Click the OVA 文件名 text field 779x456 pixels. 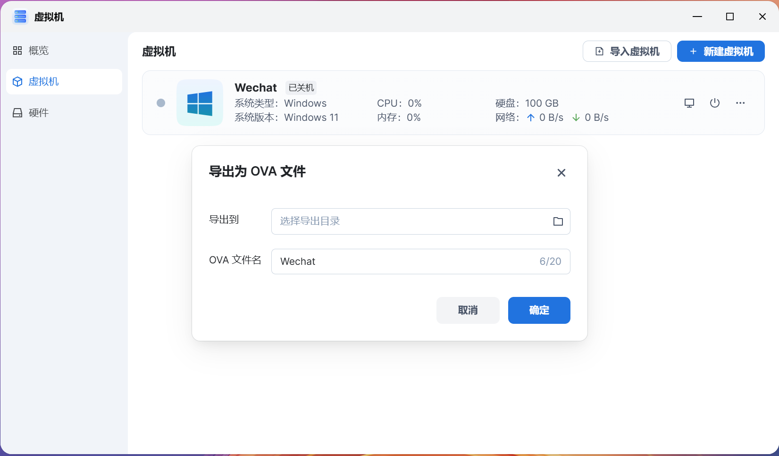point(420,262)
